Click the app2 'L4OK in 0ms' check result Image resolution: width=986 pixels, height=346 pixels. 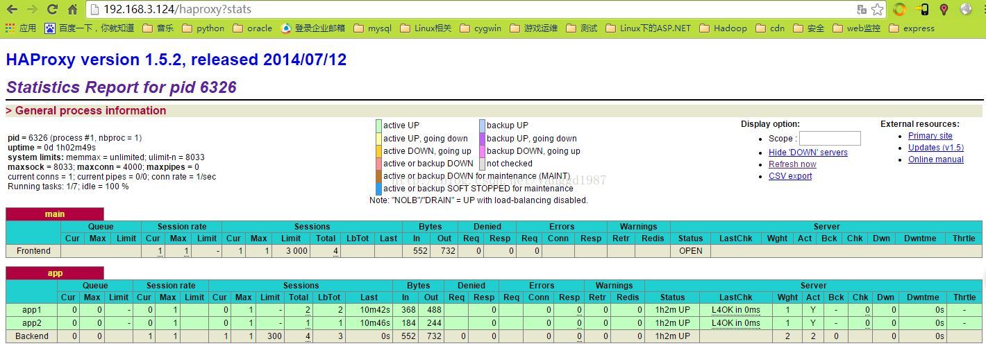point(736,323)
